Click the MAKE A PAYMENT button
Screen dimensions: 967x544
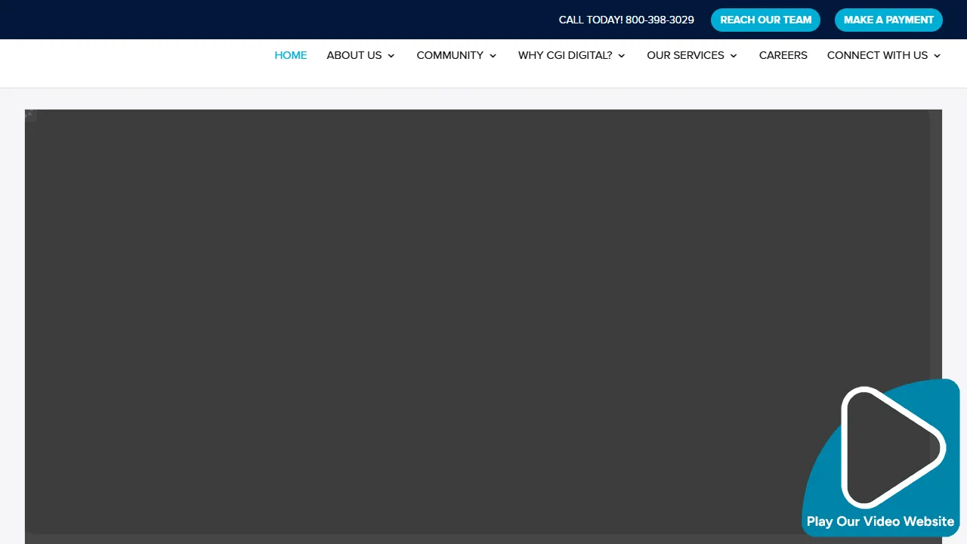[x=888, y=20]
